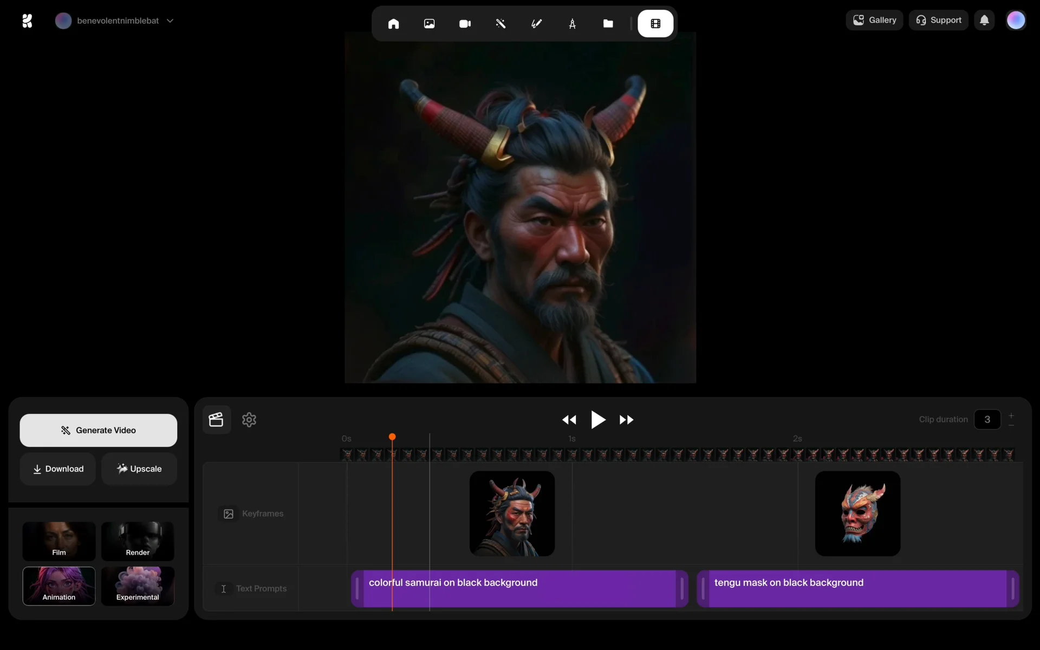Click the Clip duration value field
This screenshot has height=650, width=1040.
pos(987,420)
